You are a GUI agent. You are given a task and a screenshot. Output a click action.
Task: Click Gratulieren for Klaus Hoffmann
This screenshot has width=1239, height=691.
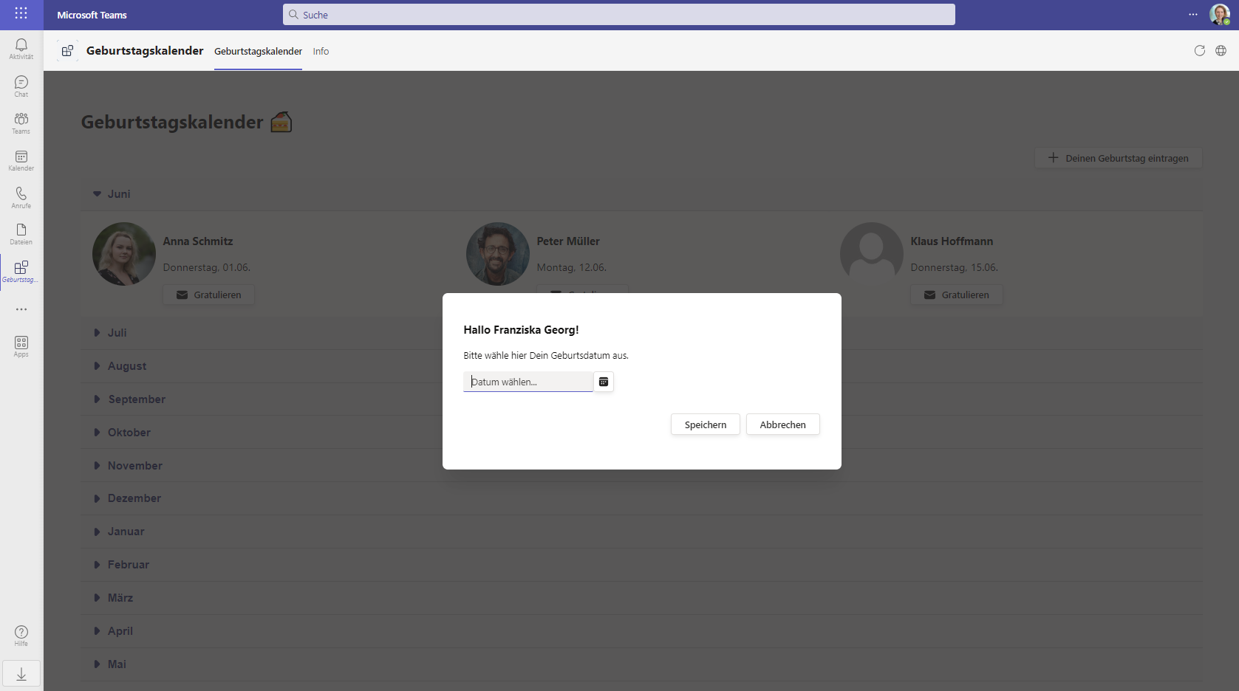coord(957,295)
